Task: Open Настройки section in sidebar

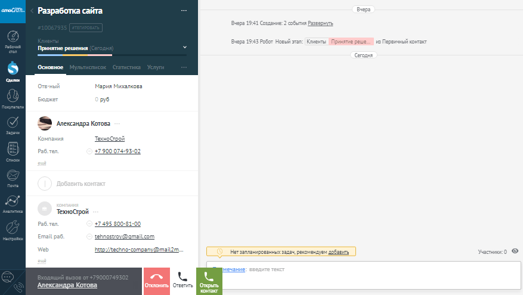Action: pos(13,231)
